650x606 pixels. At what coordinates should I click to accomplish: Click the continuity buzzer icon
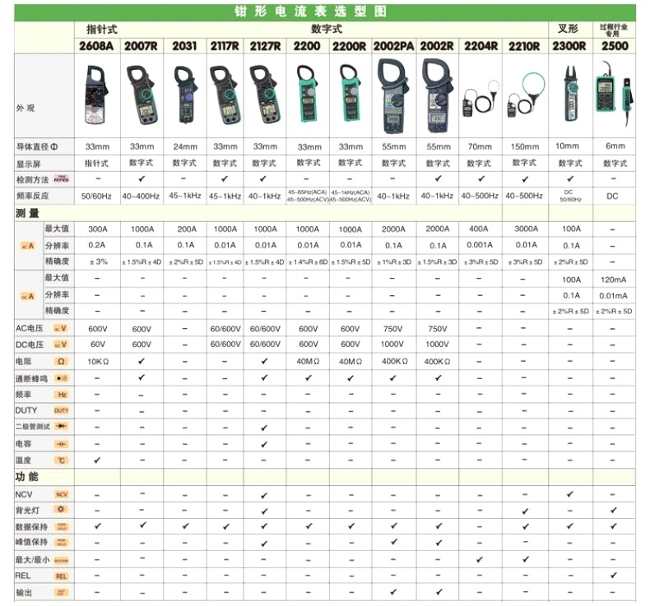[x=61, y=377]
